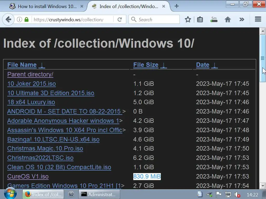This screenshot has height=199, width=266.
Task: Open 10 Ultimate 3D Edition 2015.iso link
Action: [x=51, y=93]
